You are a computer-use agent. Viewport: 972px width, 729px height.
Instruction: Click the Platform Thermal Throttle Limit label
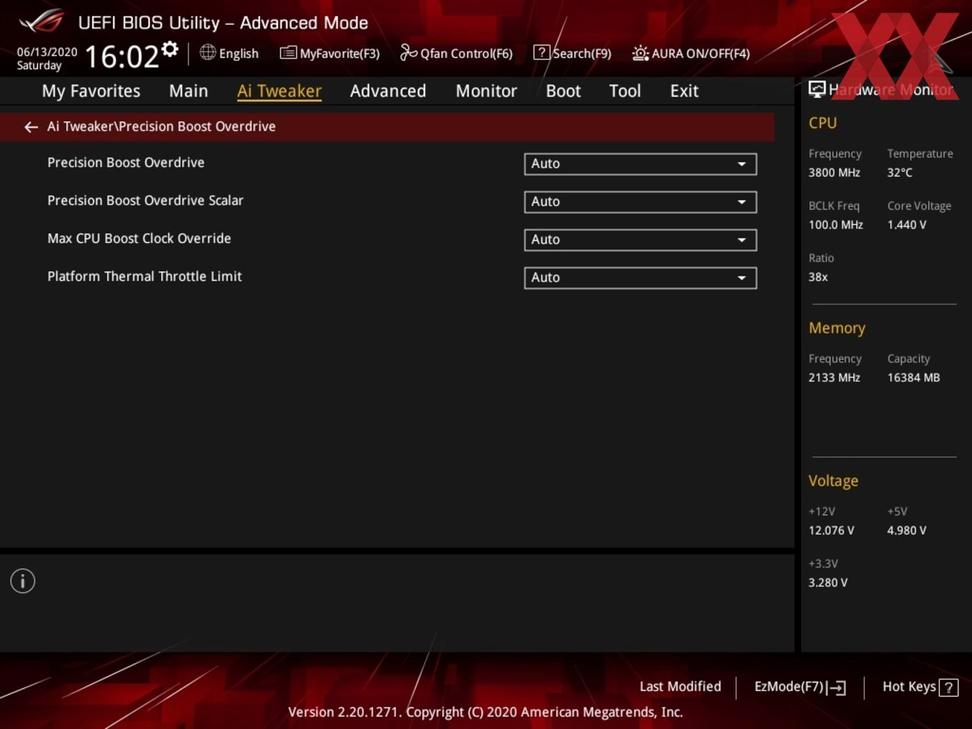[144, 277]
